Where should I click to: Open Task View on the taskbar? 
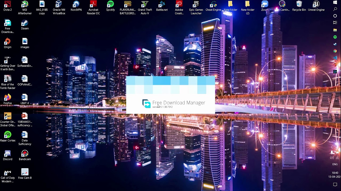click(x=335, y=23)
